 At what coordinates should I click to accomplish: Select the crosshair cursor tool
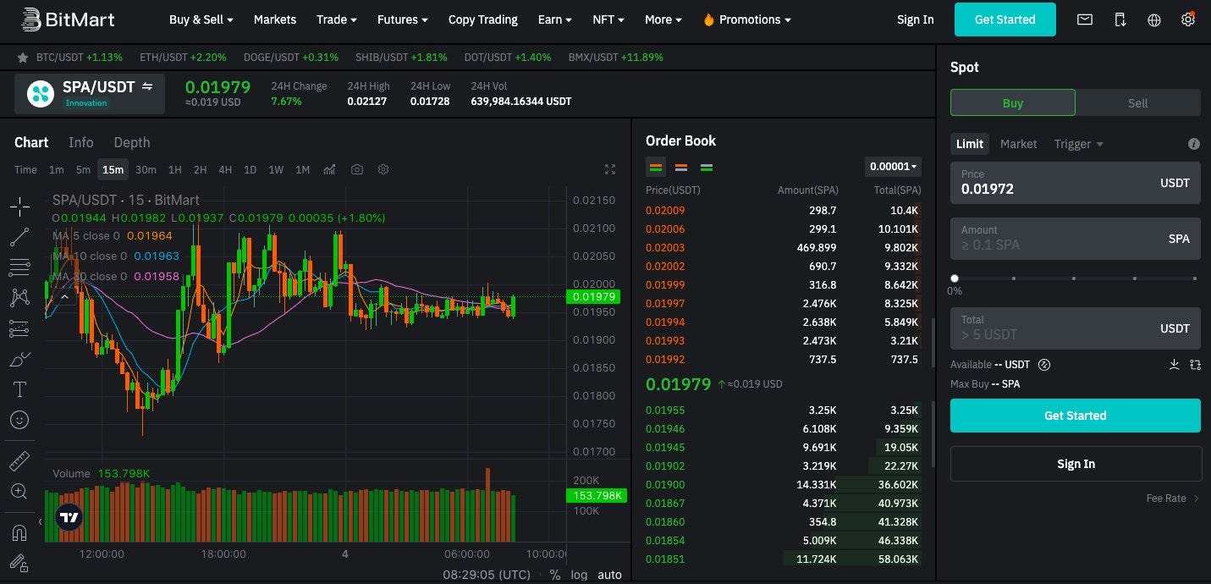coord(19,206)
